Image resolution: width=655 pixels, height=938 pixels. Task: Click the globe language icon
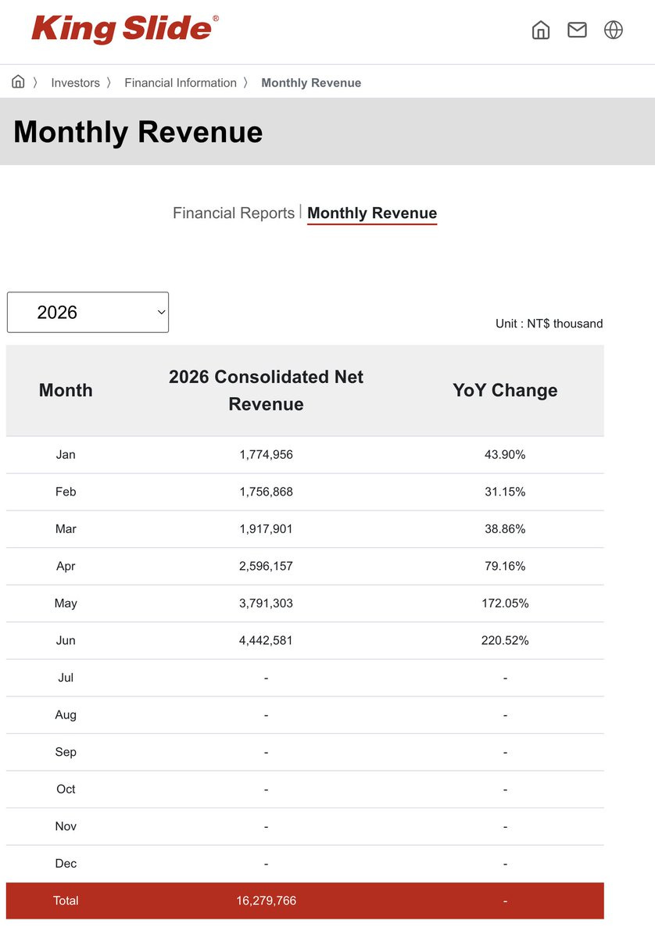point(614,30)
